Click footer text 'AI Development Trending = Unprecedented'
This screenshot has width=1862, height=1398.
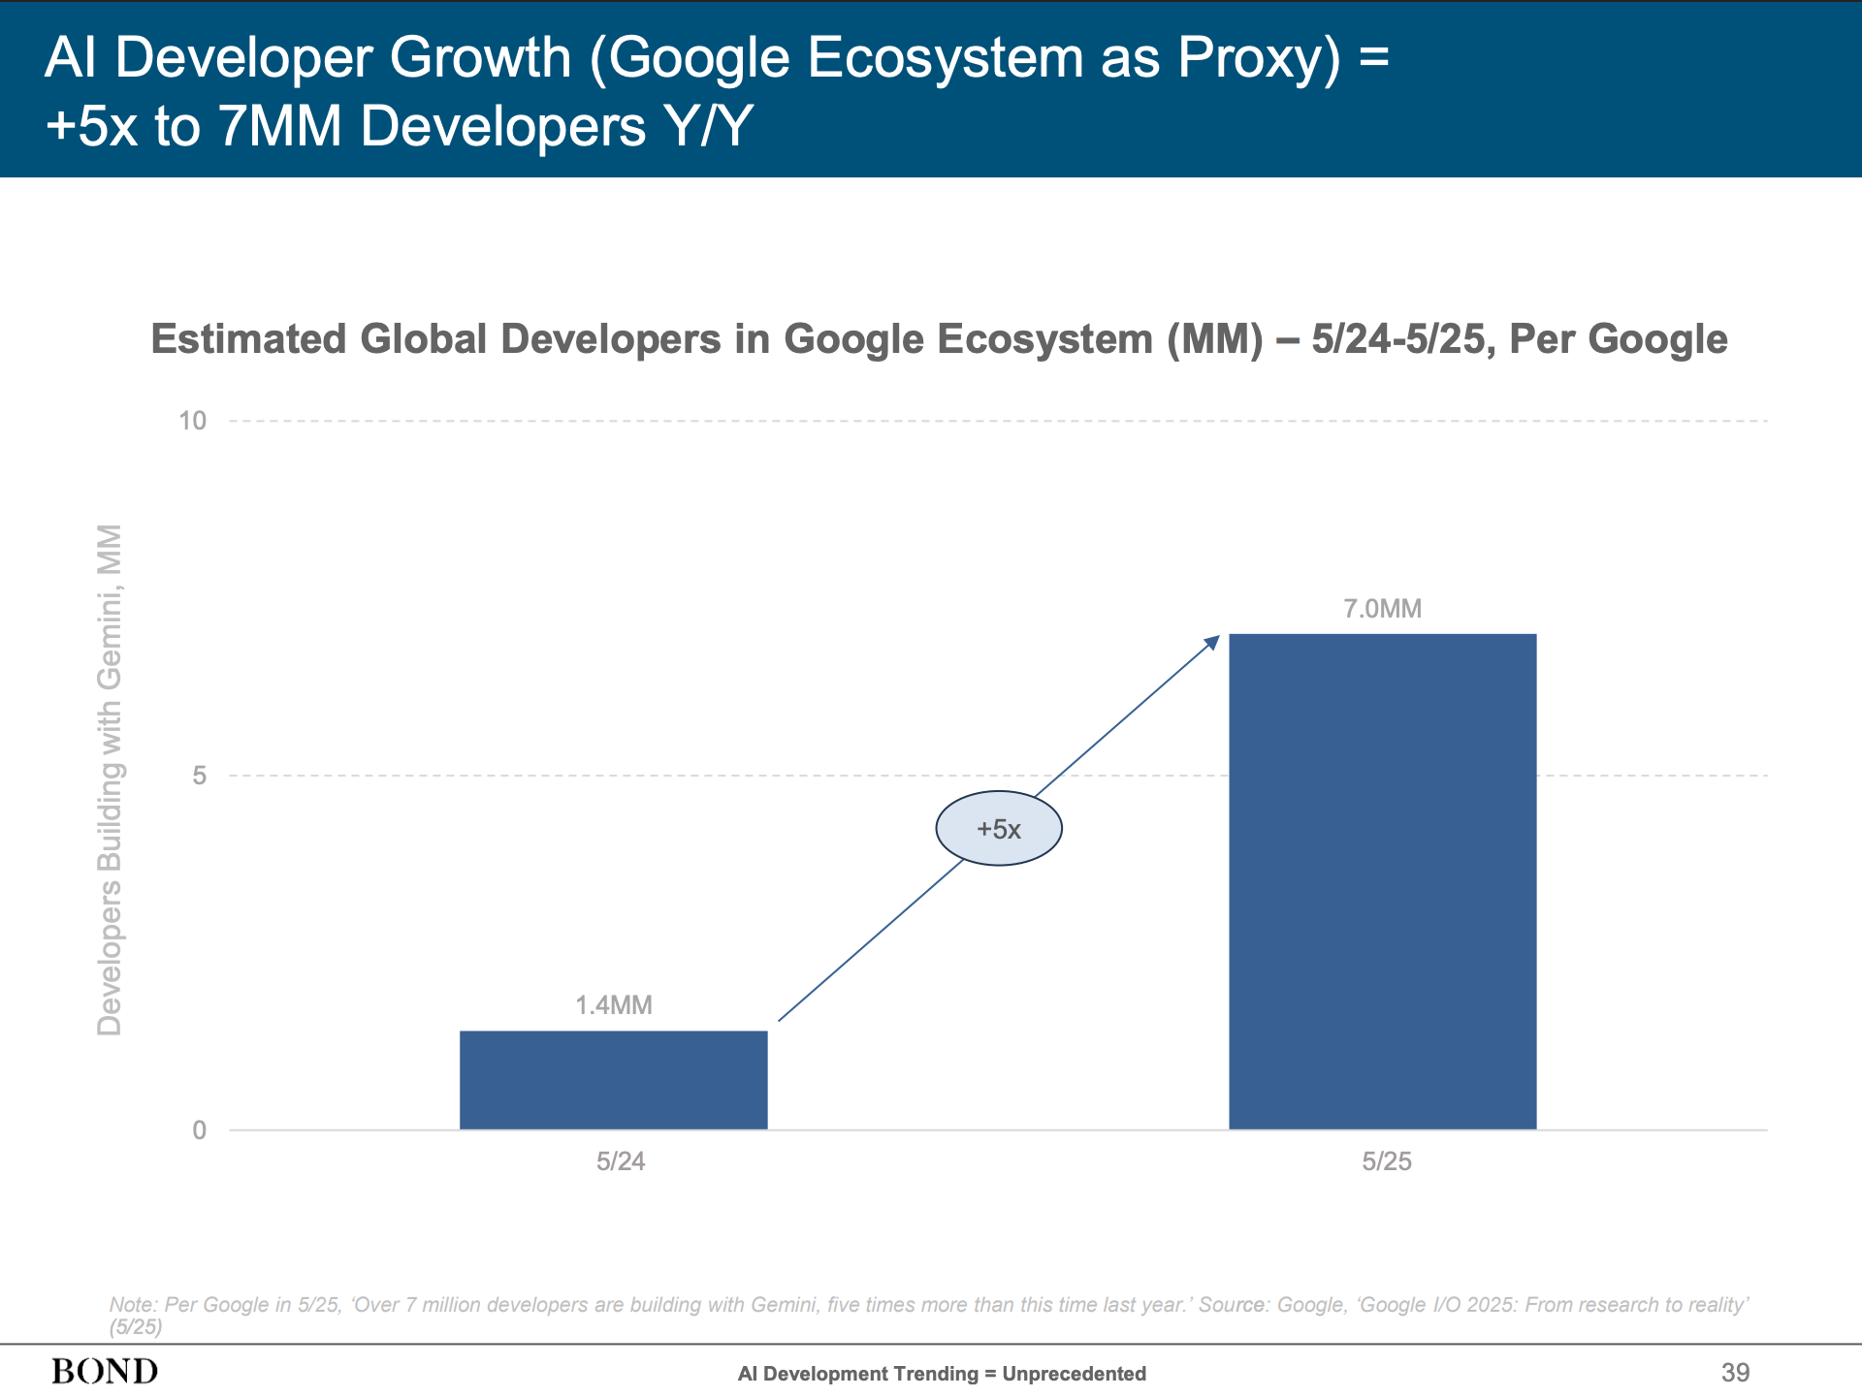coord(941,1374)
